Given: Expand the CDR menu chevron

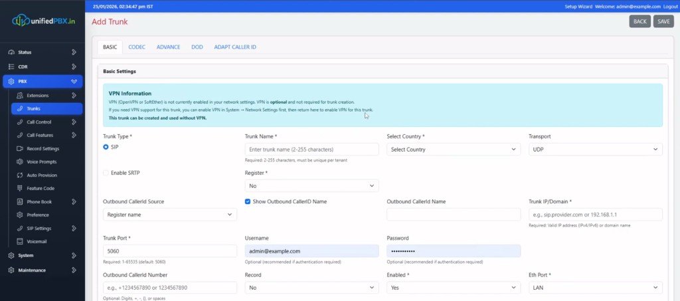Looking at the screenshot, I should 74,67.
